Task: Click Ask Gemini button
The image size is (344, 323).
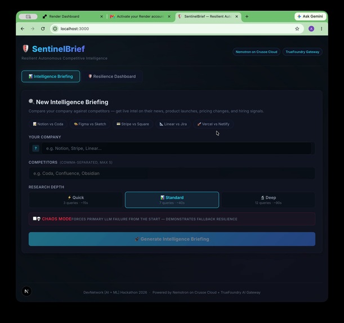Action: pyautogui.click(x=310, y=16)
